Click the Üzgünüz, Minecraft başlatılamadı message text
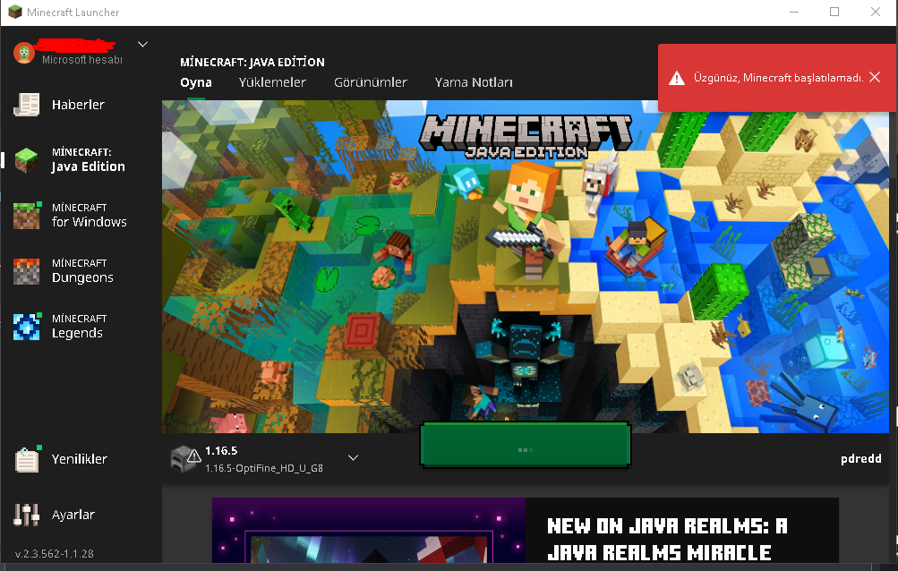The width and height of the screenshot is (898, 571). tap(778, 78)
